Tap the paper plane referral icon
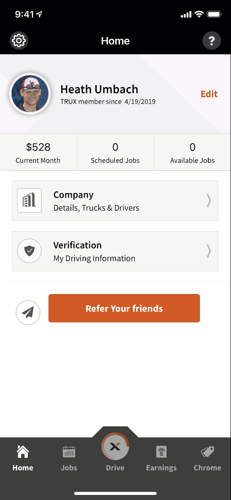The image size is (231, 500). [28, 312]
